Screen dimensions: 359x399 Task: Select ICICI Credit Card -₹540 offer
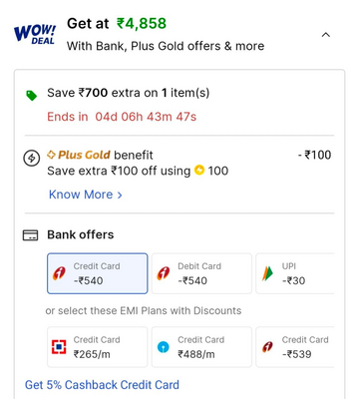[x=98, y=273]
